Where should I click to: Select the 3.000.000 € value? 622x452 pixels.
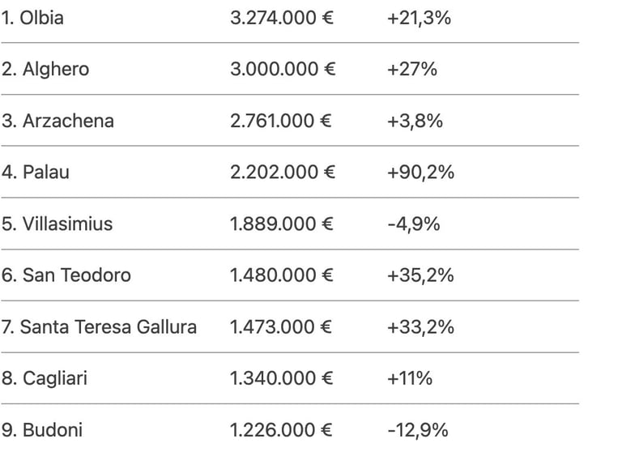tap(281, 70)
